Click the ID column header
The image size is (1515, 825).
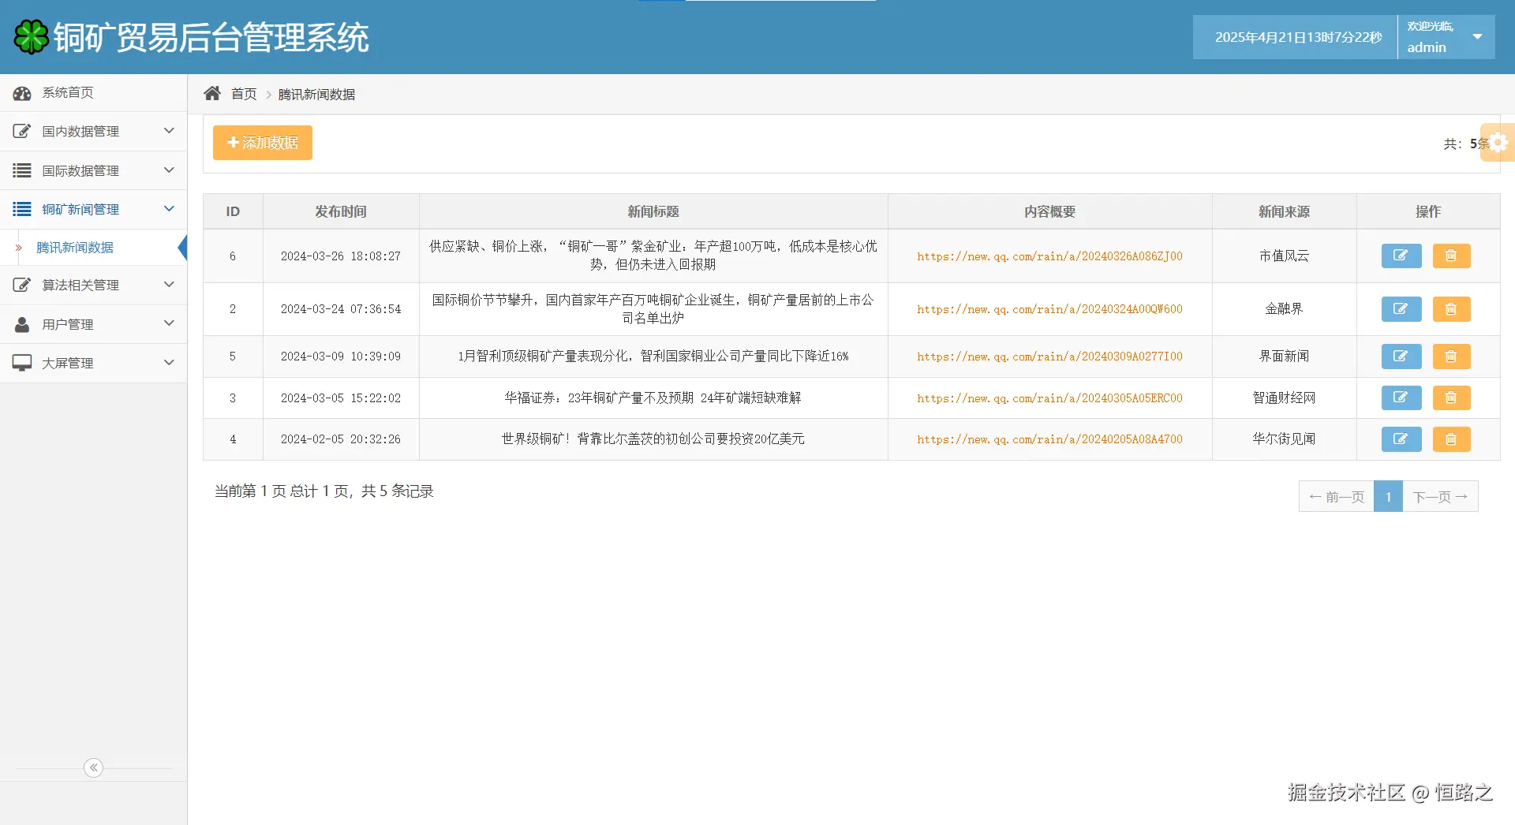point(233,211)
